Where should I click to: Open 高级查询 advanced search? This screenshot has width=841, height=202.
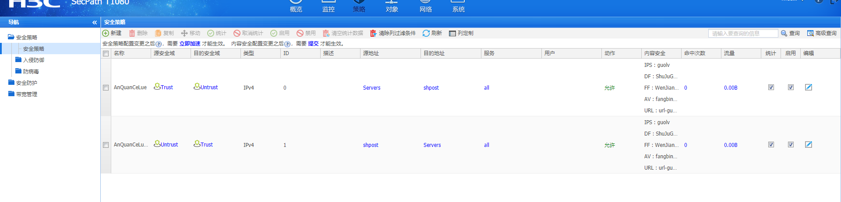point(822,33)
